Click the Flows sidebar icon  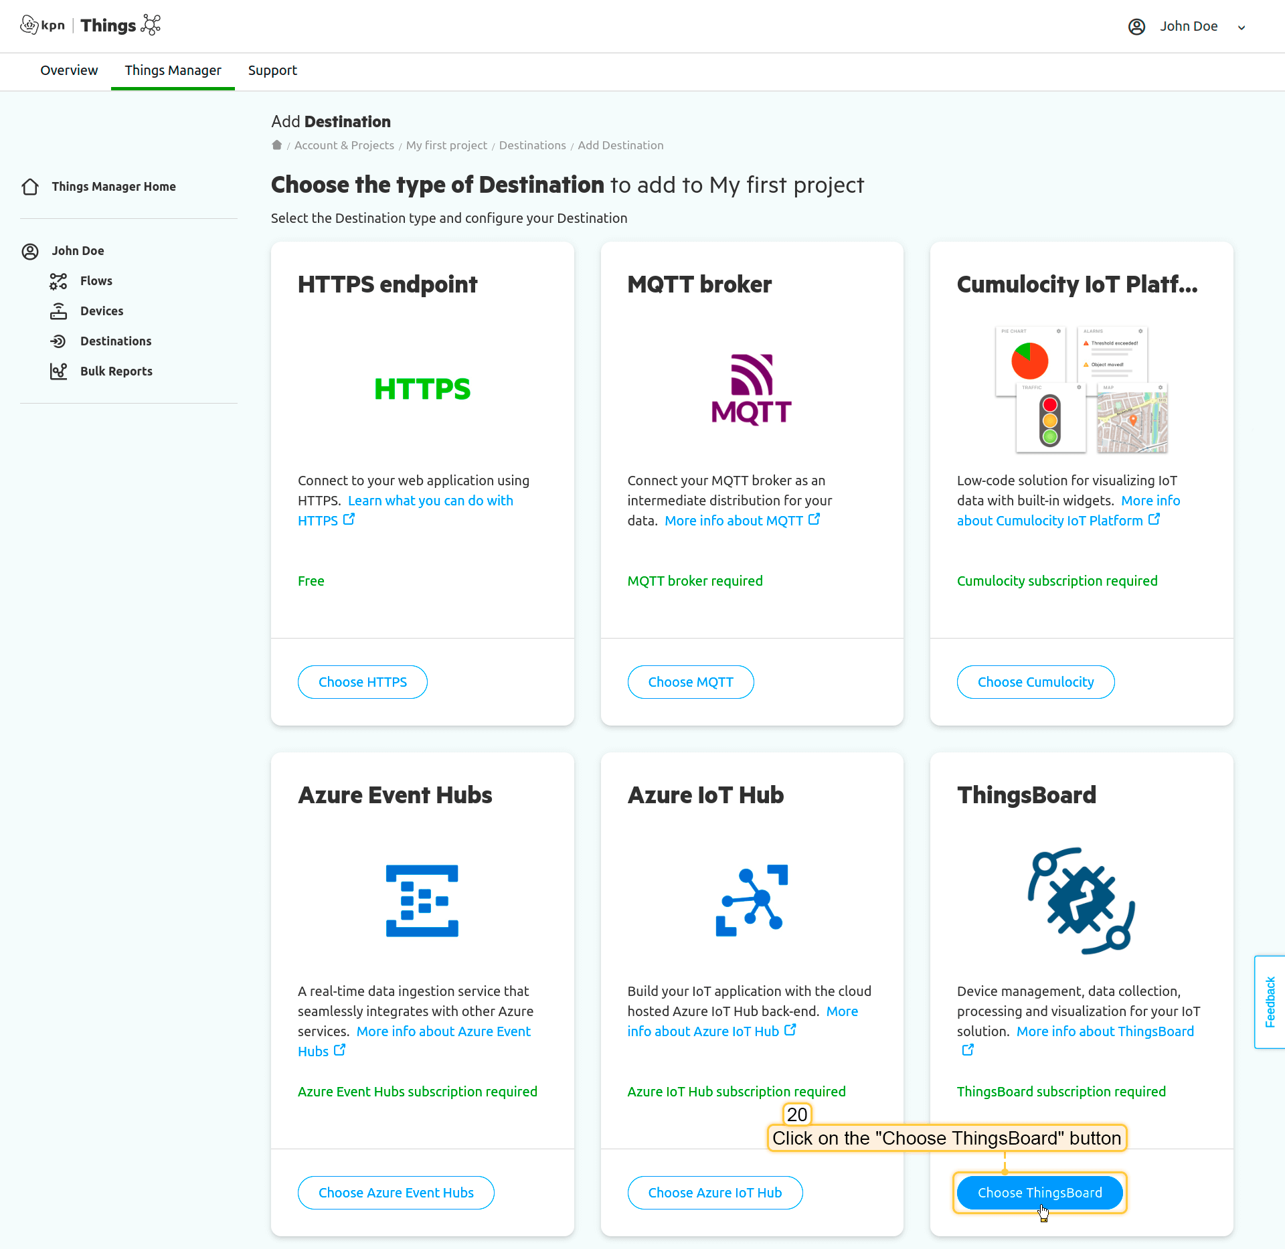click(x=58, y=281)
